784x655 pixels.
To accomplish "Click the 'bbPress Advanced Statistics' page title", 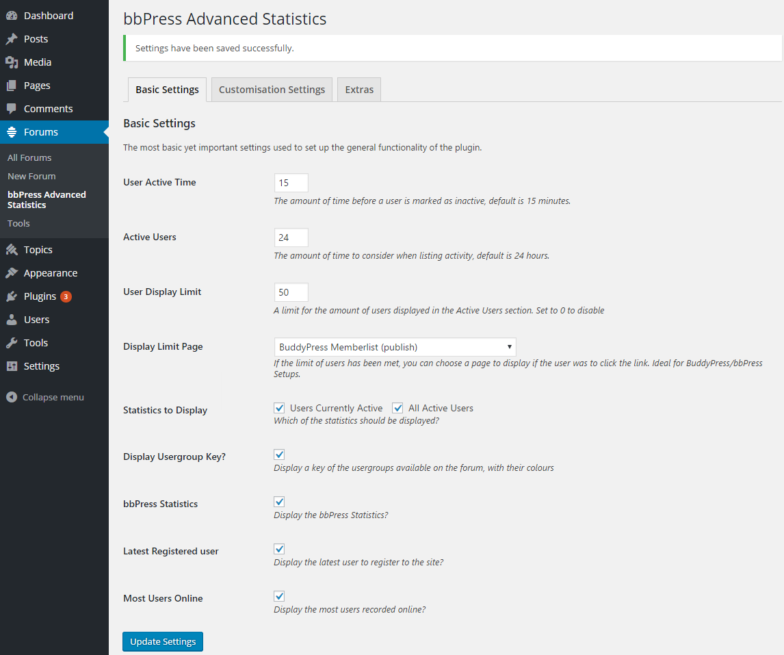I will [225, 19].
